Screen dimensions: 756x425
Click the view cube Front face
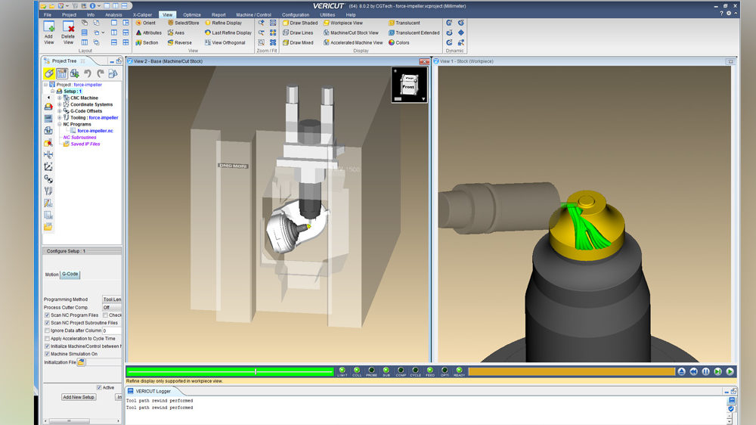408,87
